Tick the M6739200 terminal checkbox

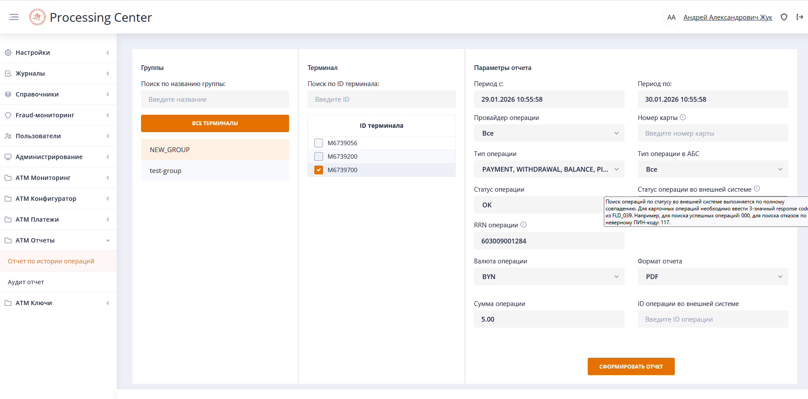(x=319, y=156)
